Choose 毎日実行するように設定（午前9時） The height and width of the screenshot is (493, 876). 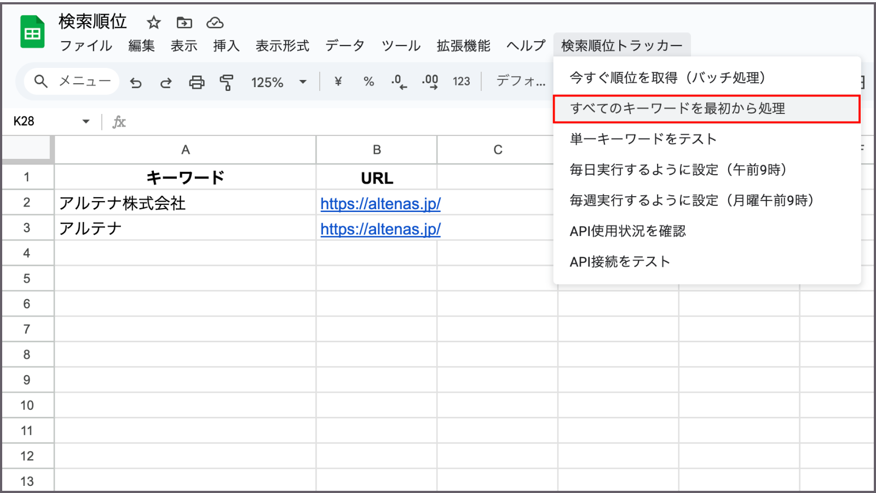coord(707,170)
